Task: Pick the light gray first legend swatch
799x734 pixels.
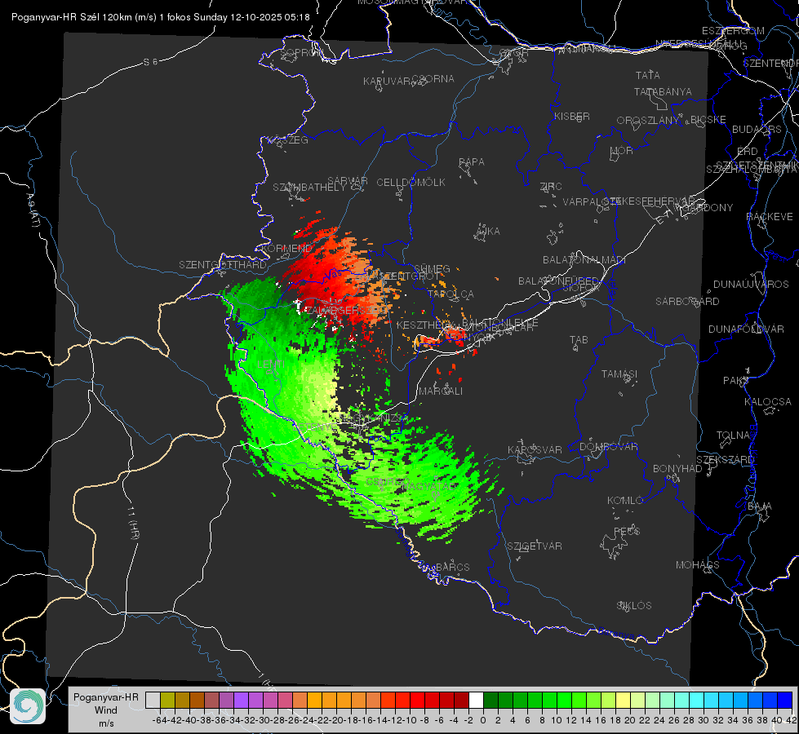Action: point(153,700)
